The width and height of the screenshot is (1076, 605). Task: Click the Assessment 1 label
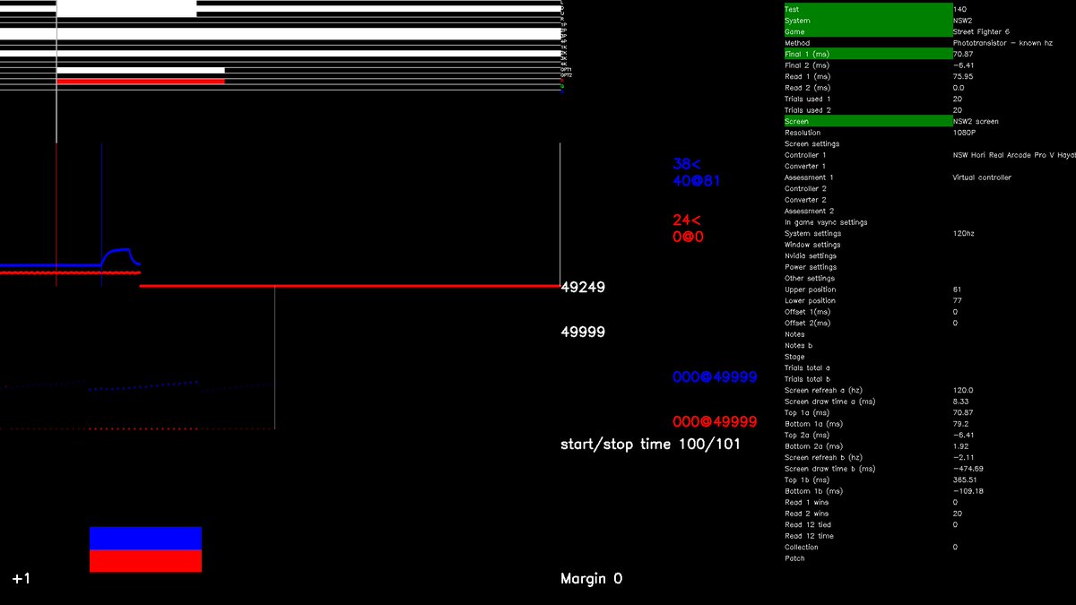809,177
